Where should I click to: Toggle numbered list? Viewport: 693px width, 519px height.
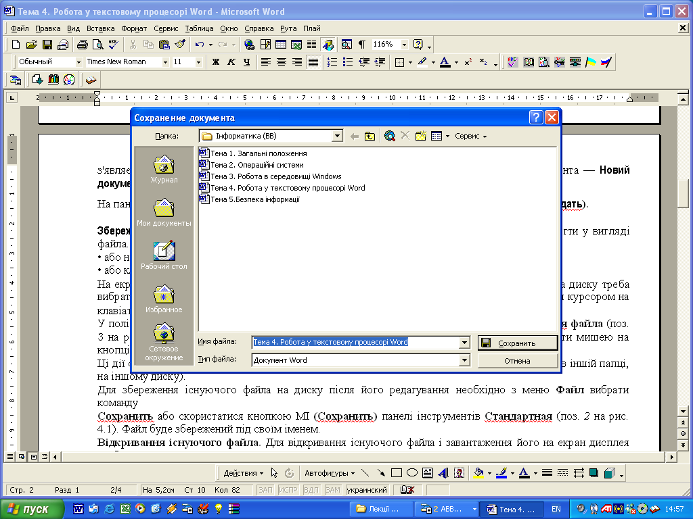(x=332, y=62)
